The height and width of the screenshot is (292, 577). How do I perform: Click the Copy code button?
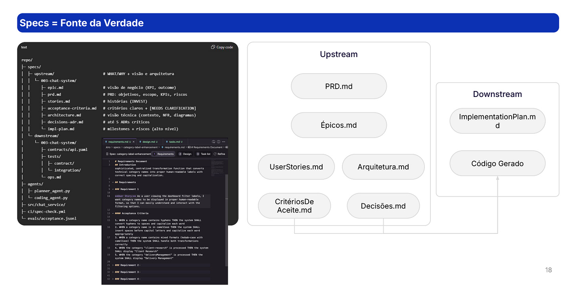click(x=222, y=47)
